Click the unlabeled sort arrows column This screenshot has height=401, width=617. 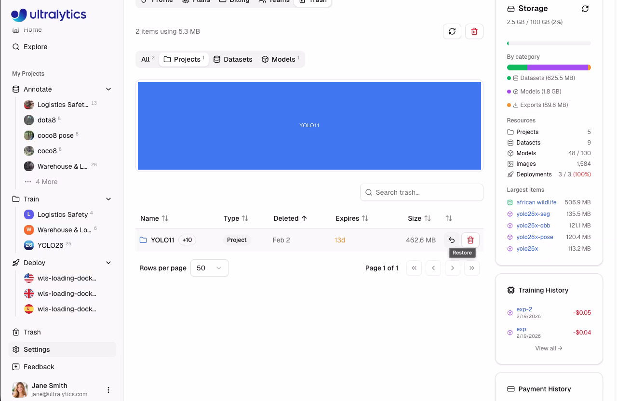pos(449,218)
